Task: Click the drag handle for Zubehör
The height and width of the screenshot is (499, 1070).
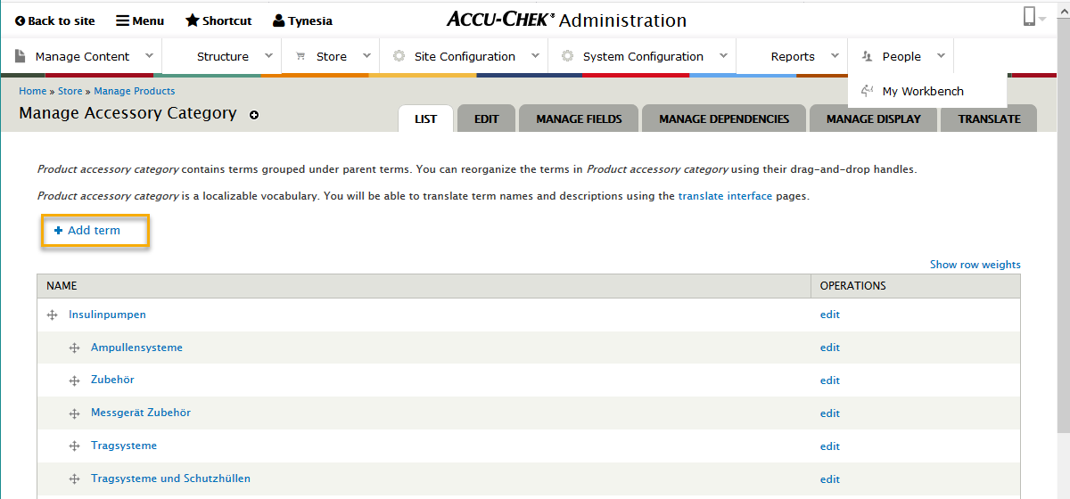Action: [x=75, y=380]
